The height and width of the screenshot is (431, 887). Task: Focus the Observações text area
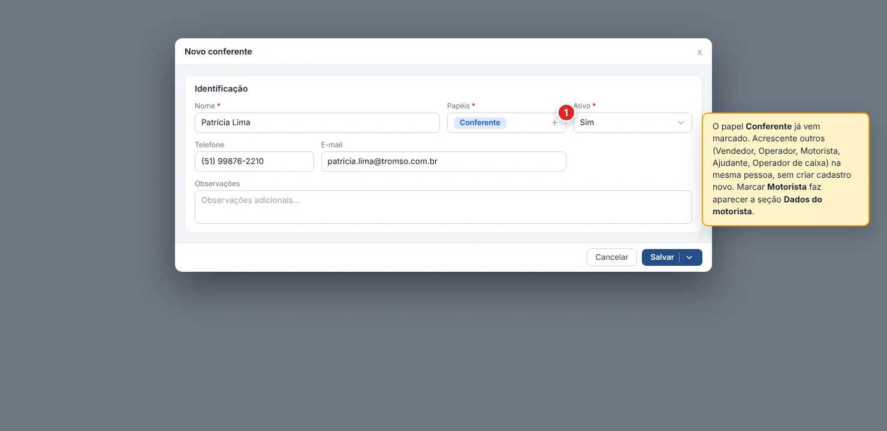click(x=444, y=207)
